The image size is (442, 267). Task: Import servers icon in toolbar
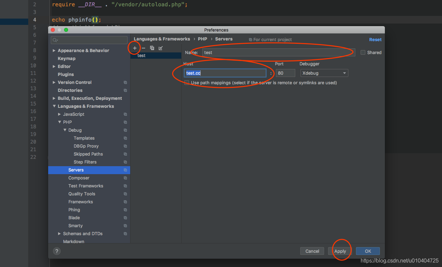(161, 48)
